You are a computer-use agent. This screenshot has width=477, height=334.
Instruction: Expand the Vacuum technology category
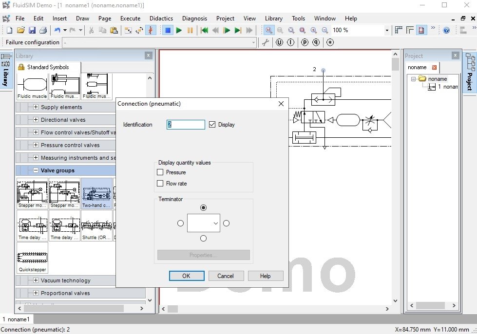tap(36, 280)
